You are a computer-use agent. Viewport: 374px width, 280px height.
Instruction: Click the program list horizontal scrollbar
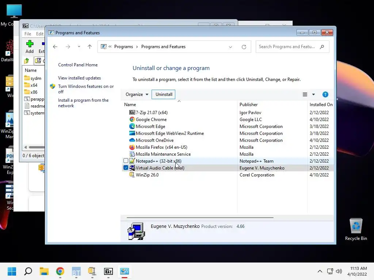[200, 217]
